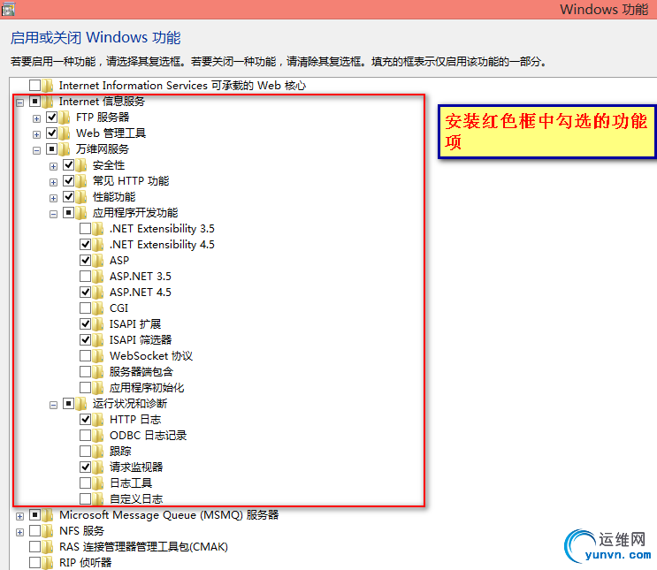
Task: Check the 应用程序初始化 checkbox
Action: point(85,387)
